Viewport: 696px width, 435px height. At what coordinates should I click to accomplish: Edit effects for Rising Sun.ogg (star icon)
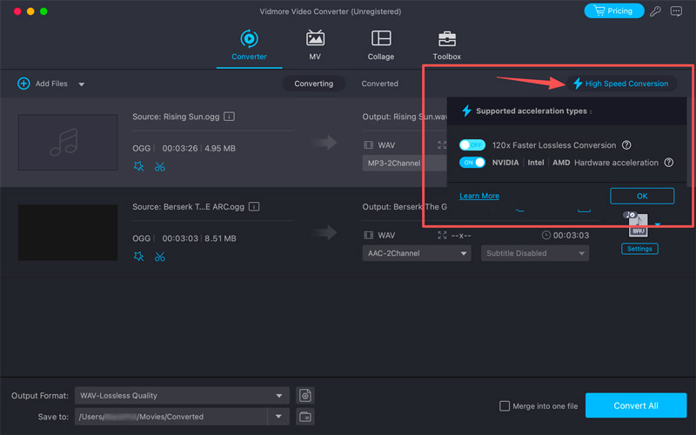click(138, 166)
